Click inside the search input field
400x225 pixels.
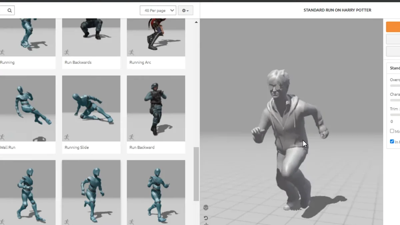[2, 10]
